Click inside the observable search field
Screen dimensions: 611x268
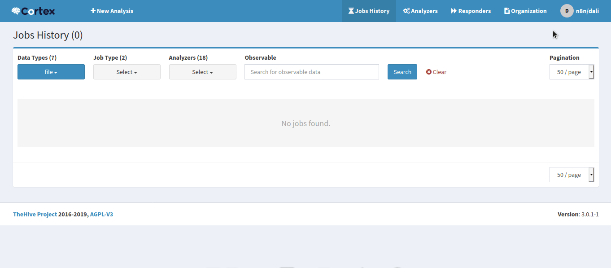[311, 71]
